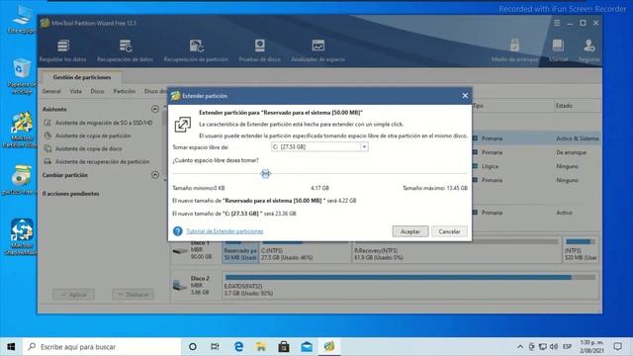
Task: Open Recuperación de datos tool
Action: click(x=126, y=50)
